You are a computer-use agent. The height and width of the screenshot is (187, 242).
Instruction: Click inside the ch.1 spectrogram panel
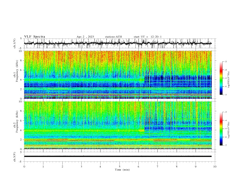click(118, 75)
